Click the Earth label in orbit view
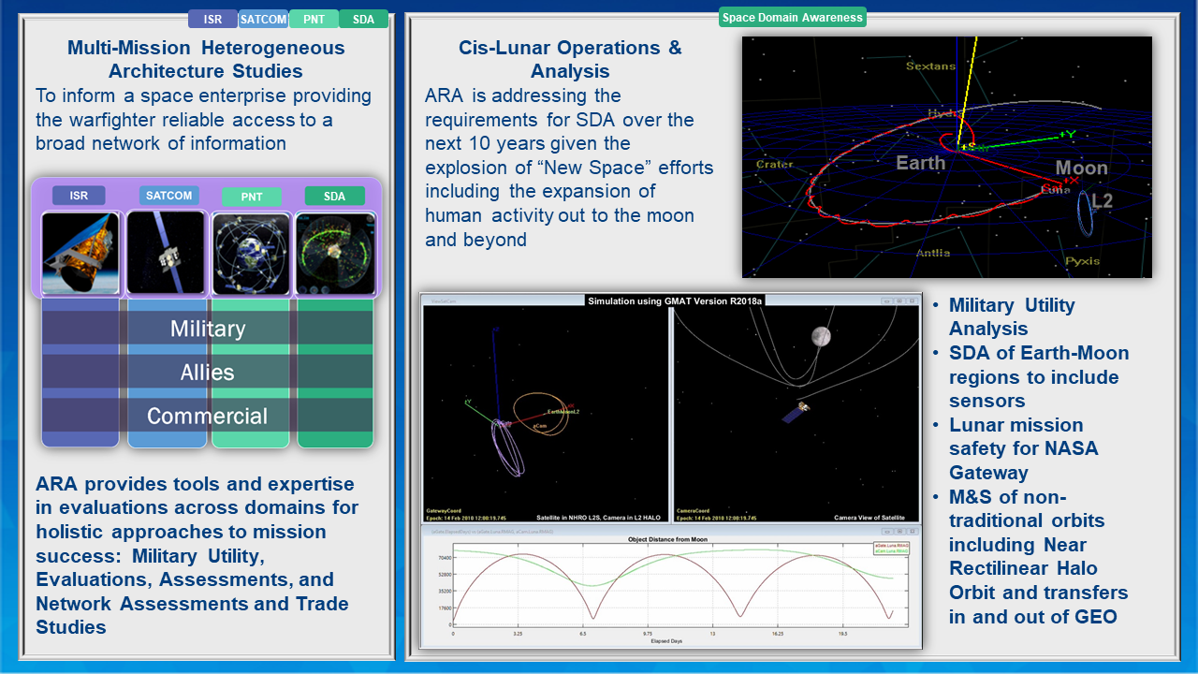 click(x=921, y=163)
